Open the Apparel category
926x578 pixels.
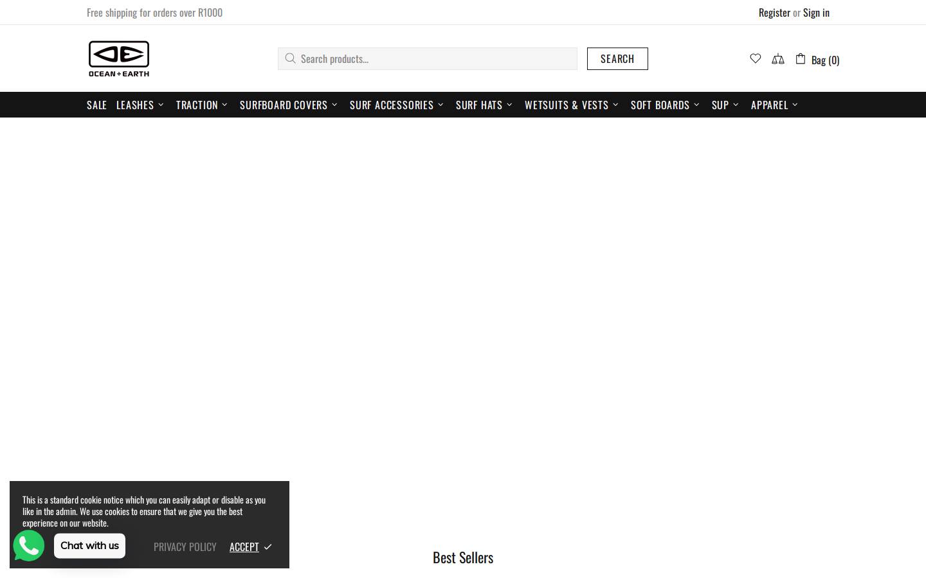point(770,105)
